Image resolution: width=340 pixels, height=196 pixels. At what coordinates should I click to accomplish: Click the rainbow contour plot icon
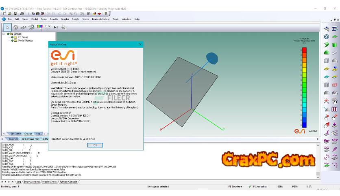click(40, 27)
